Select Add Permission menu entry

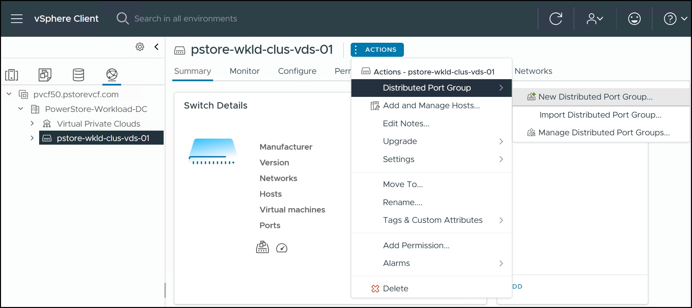pyautogui.click(x=432, y=246)
